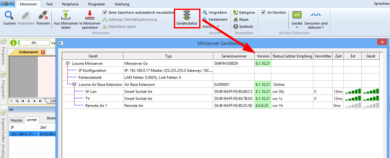Zoom in with Vergrößern

click(x=215, y=12)
